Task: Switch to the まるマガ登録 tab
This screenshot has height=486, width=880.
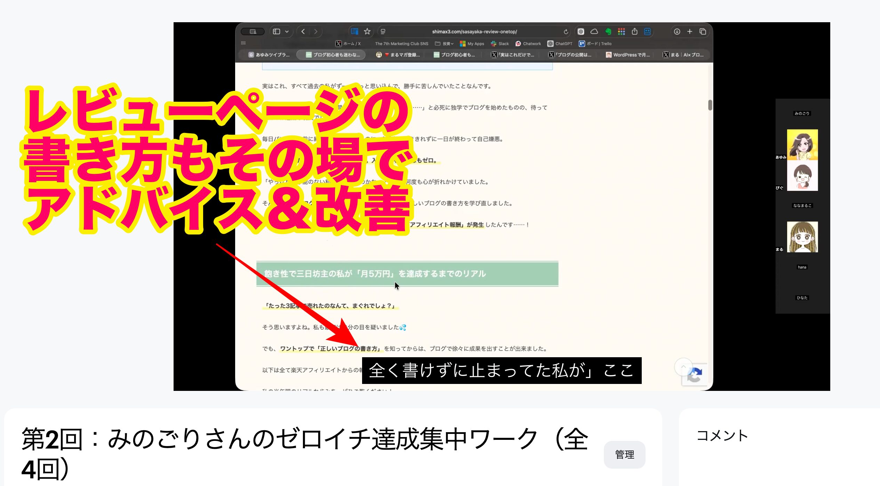Action: tap(398, 55)
